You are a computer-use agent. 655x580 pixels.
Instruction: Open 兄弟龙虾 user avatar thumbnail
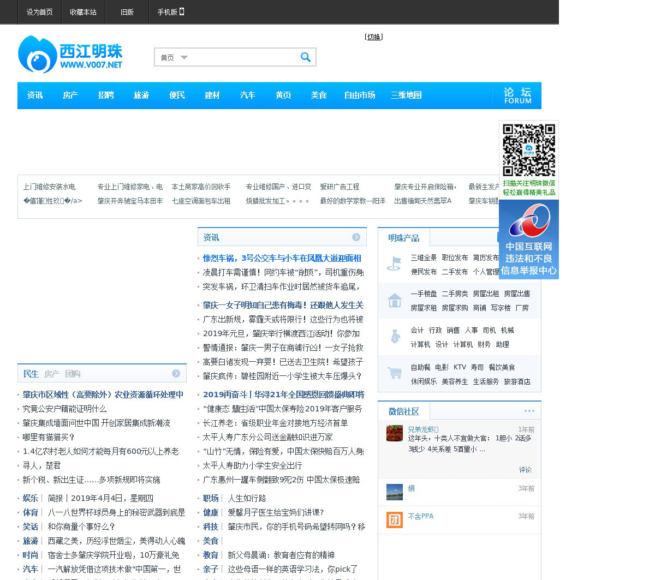coord(394,433)
